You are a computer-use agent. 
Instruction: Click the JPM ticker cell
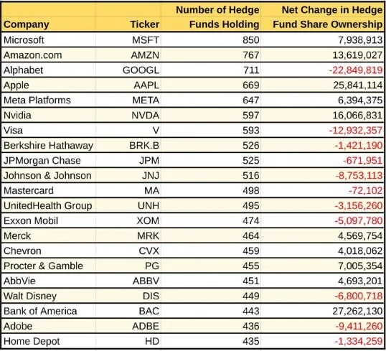[149, 161]
